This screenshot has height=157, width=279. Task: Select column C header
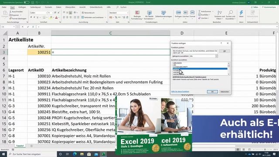[110, 33]
